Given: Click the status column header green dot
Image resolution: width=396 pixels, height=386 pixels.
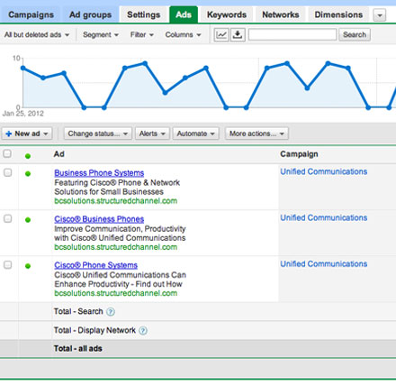Looking at the screenshot, I should pyautogui.click(x=28, y=156).
